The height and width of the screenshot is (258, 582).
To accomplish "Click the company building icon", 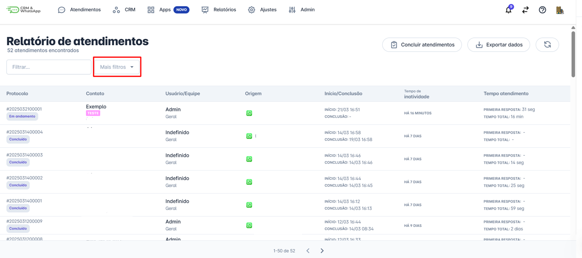I will (x=560, y=10).
